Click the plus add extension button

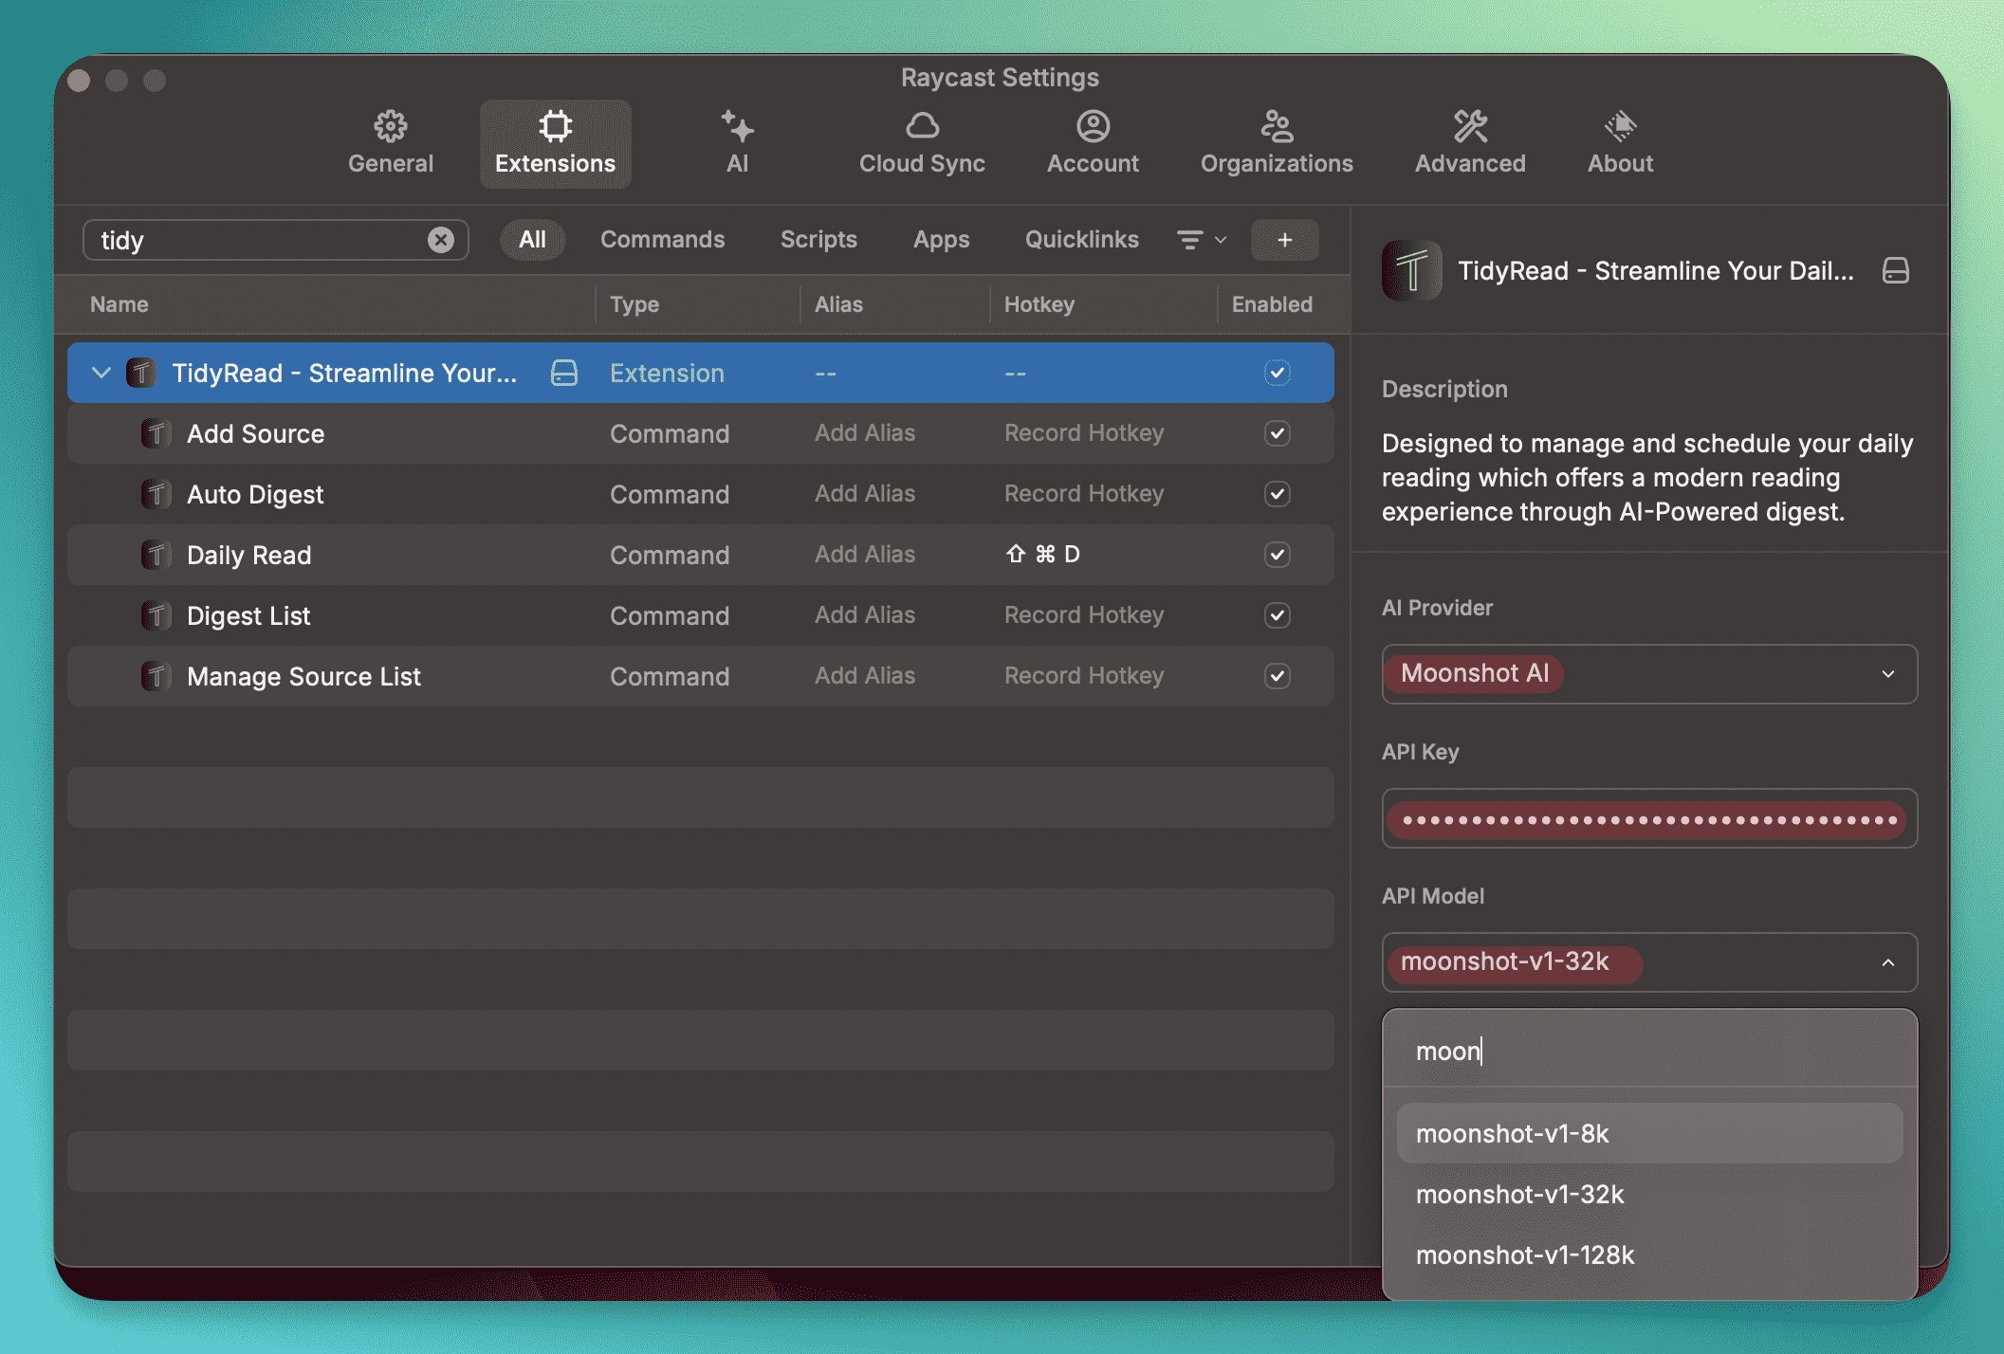coord(1284,240)
